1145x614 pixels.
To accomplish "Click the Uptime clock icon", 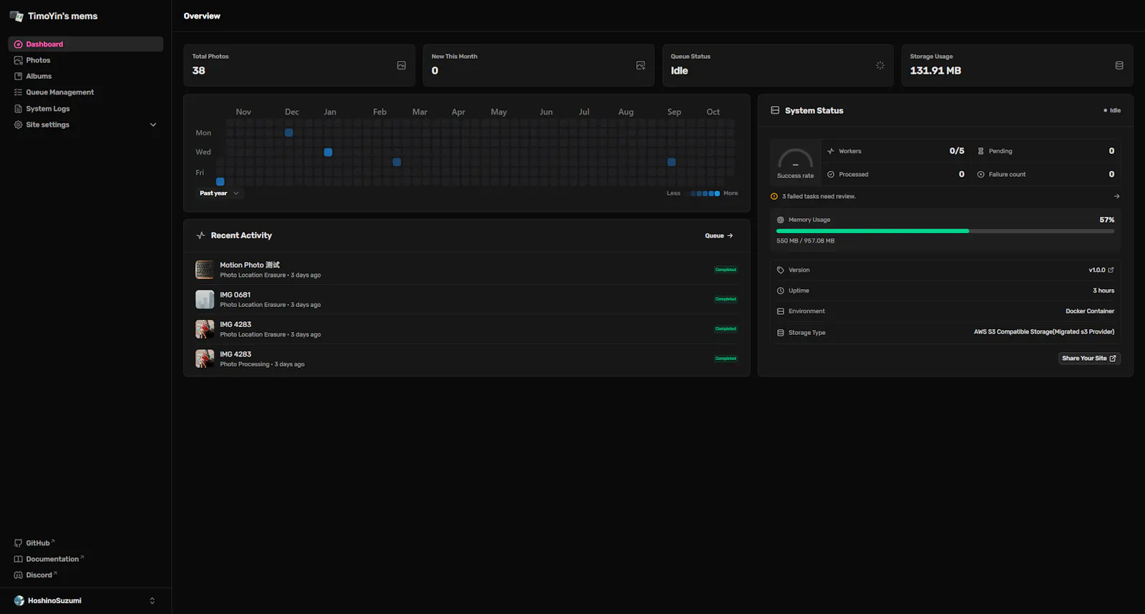I will pos(781,291).
